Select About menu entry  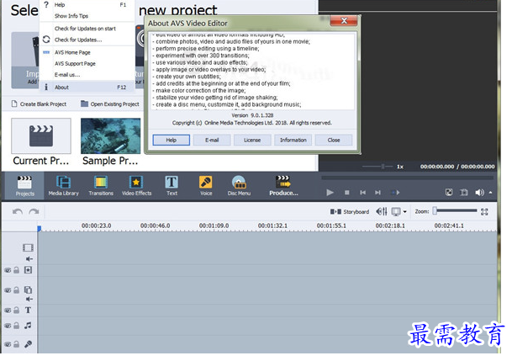(x=87, y=88)
